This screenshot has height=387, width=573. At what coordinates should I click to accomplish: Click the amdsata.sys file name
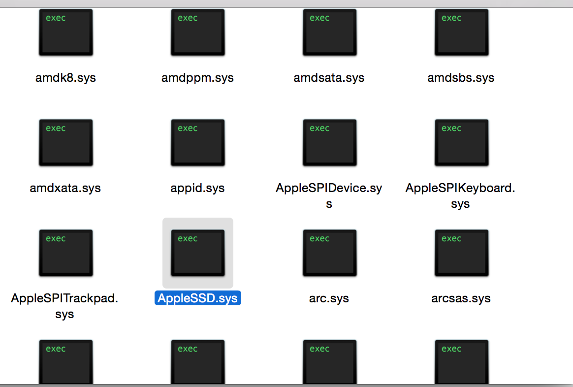click(x=329, y=78)
